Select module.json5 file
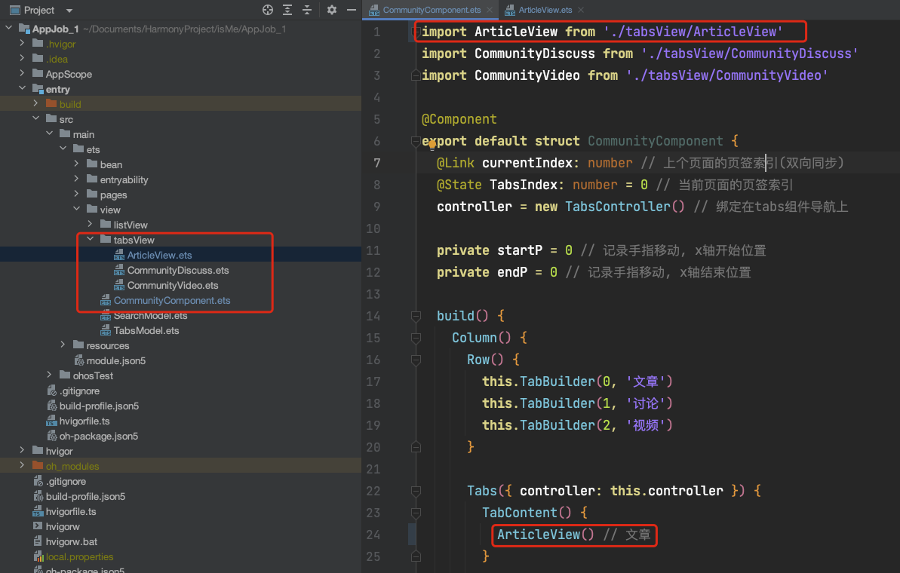The image size is (900, 573). pyautogui.click(x=116, y=361)
